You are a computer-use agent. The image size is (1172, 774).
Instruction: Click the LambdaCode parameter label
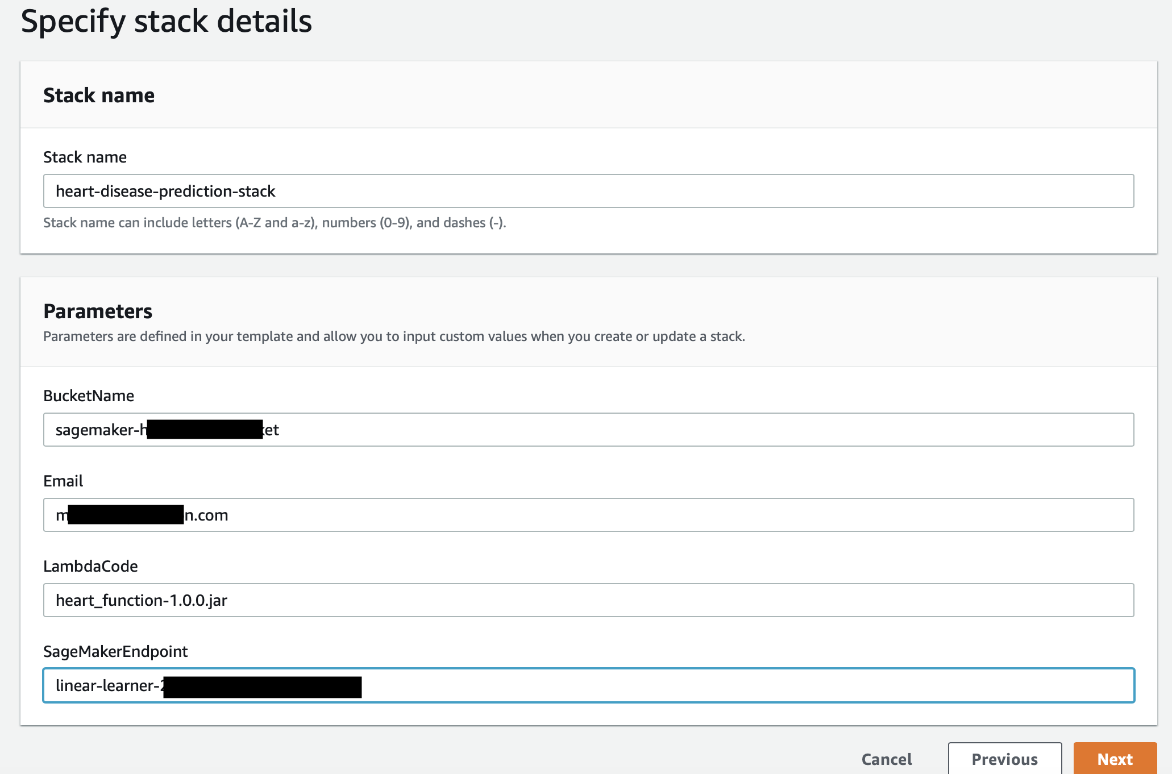tap(90, 566)
